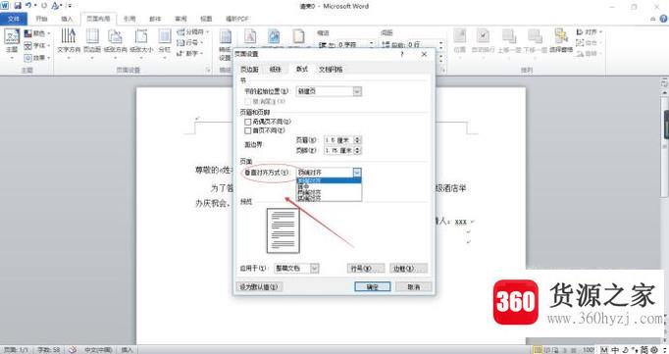Open the 文件 file tab
This screenshot has width=669, height=354.
(14, 19)
